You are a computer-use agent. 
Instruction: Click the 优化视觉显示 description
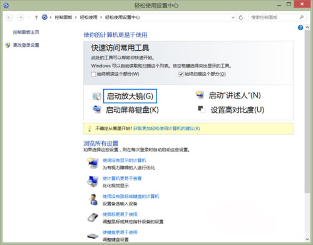116,185
